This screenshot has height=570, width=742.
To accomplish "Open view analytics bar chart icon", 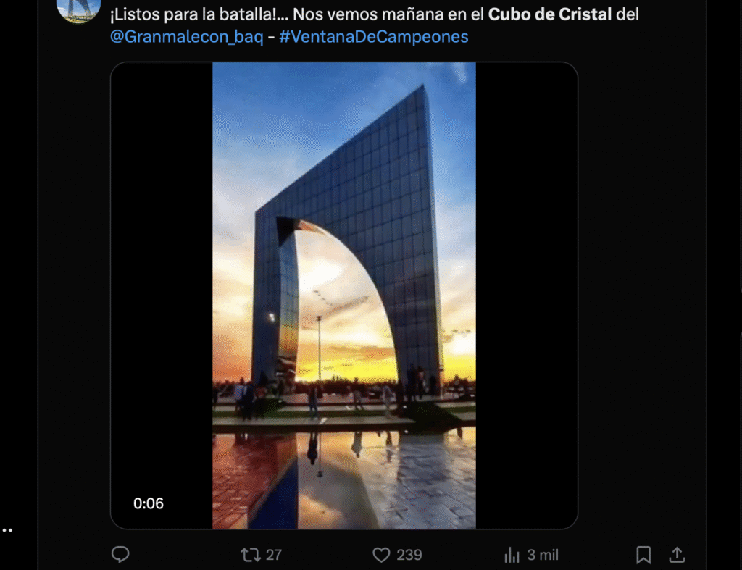I will coord(512,554).
